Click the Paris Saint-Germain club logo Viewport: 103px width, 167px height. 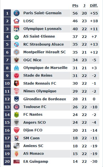[17, 13]
